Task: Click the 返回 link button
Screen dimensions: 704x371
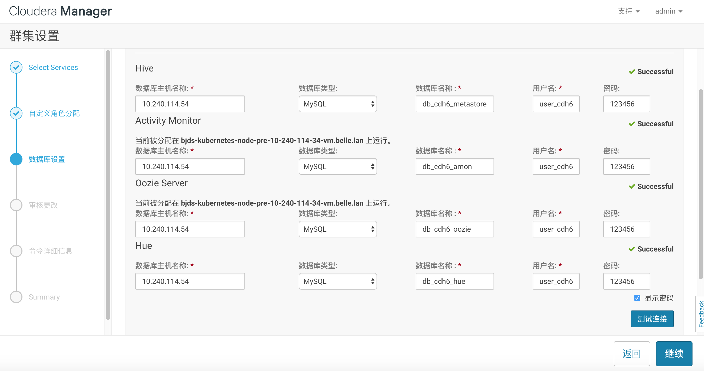Action: coord(632,354)
